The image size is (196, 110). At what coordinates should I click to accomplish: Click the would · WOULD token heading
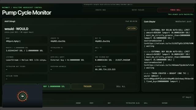click(x=16, y=29)
